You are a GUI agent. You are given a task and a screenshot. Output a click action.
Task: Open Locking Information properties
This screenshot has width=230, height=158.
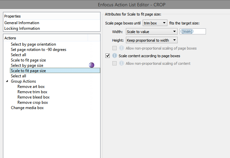click(x=22, y=28)
